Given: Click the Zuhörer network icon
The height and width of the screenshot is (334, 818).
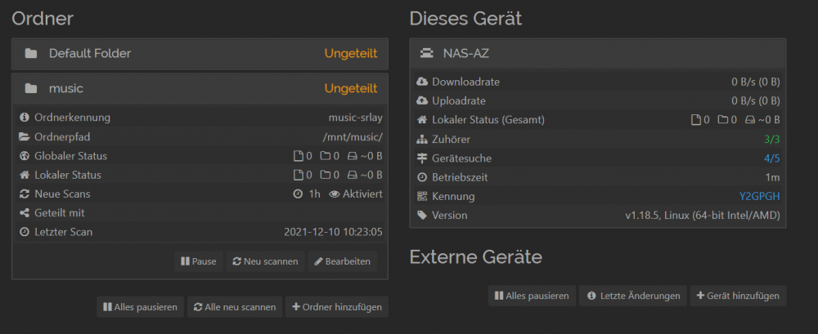Looking at the screenshot, I should (x=422, y=140).
